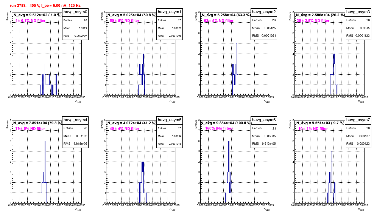Click the Mean value 0.0315
The width and height of the screenshot is (377, 216).
(x=365, y=28)
